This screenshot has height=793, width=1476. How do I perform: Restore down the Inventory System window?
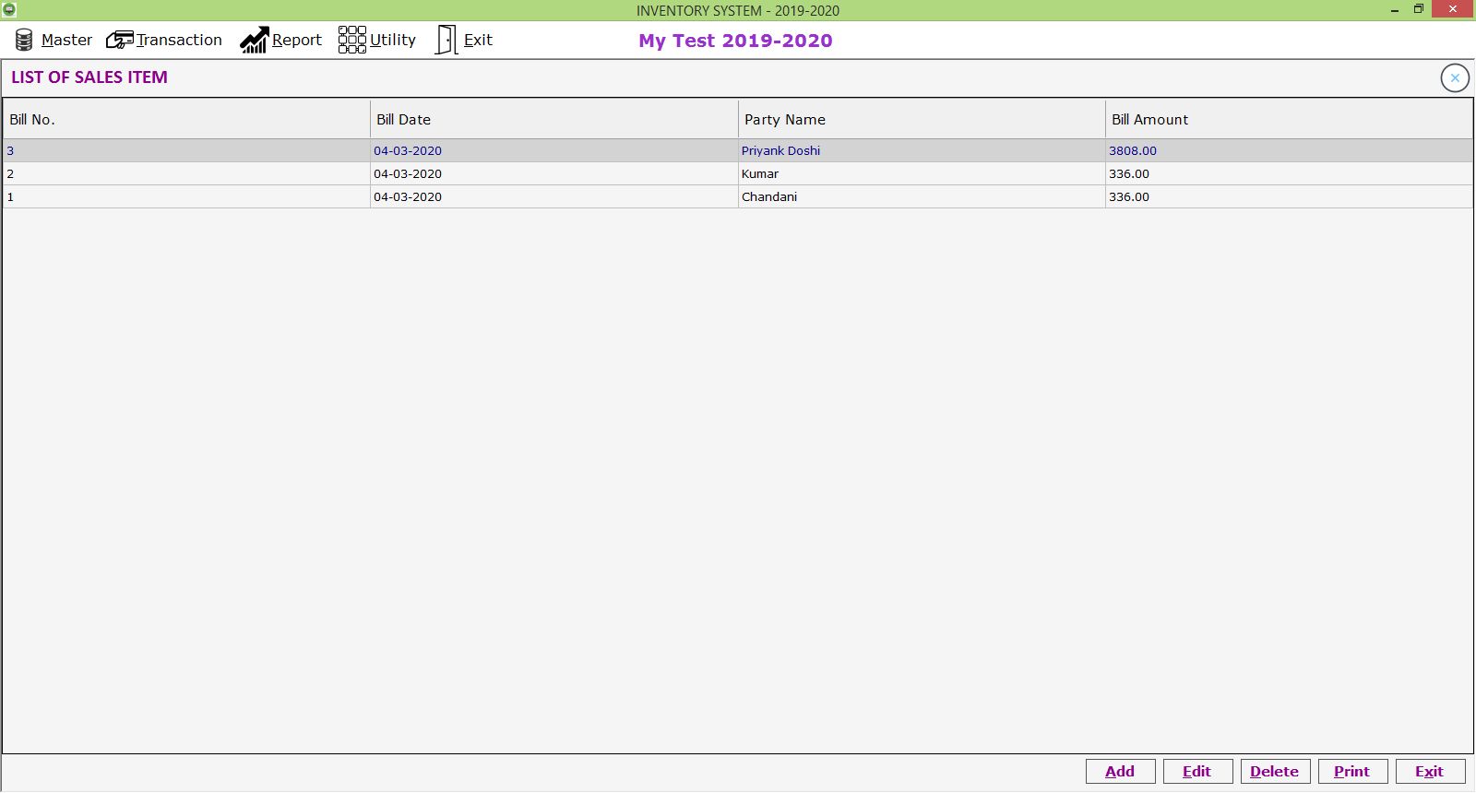[1419, 9]
